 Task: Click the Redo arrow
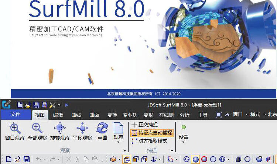[x=52, y=160]
